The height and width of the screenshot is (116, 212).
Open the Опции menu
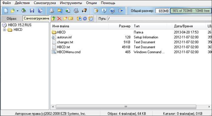[x=91, y=3]
